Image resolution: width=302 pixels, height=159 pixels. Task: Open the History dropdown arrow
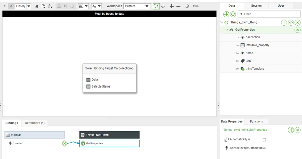tap(29, 6)
